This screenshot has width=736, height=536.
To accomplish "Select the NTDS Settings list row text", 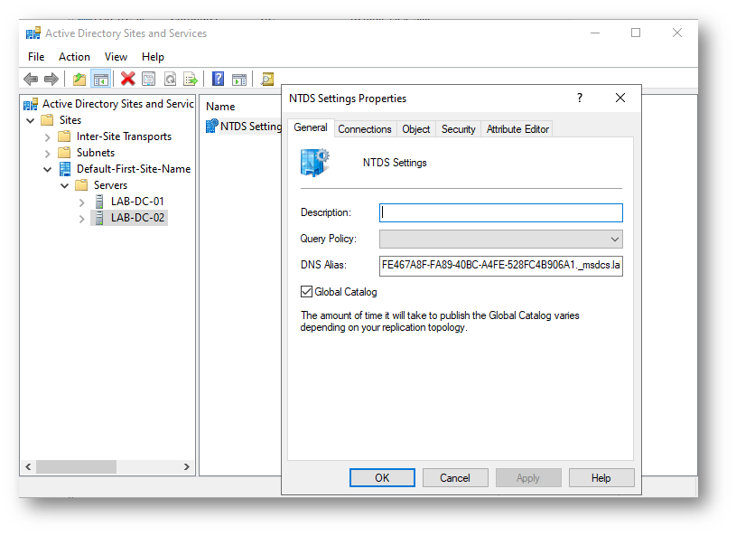I will click(x=251, y=127).
